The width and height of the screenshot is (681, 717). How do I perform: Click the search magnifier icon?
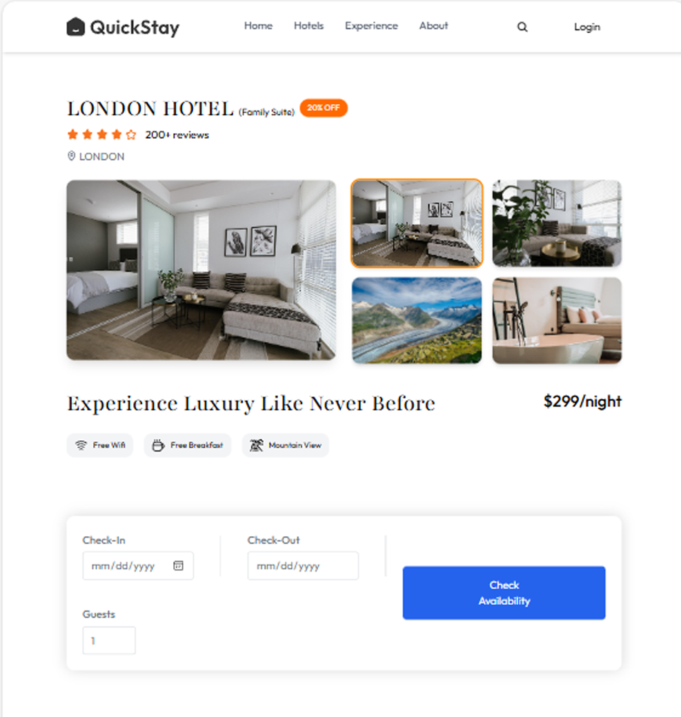522,27
